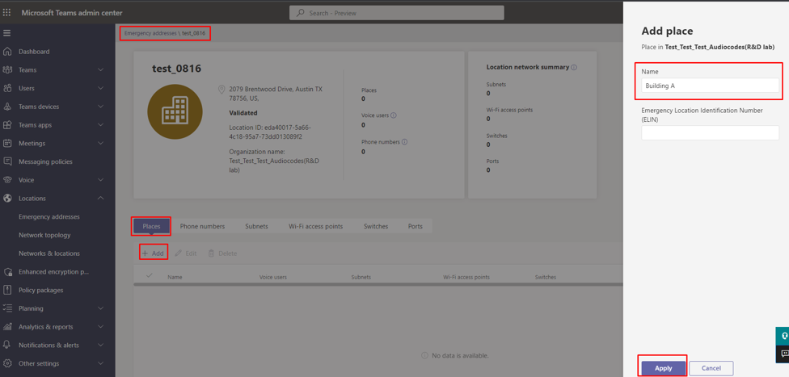
Task: Switch to the Phone numbers tab
Action: (x=202, y=226)
